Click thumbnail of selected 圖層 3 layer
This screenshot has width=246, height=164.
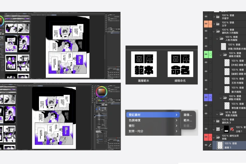click(x=220, y=145)
